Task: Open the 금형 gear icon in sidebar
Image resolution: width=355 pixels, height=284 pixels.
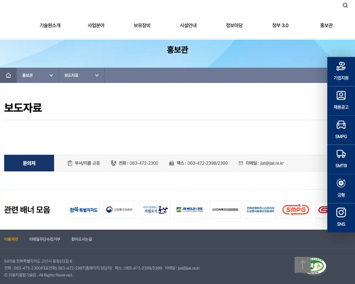Action: (x=341, y=189)
